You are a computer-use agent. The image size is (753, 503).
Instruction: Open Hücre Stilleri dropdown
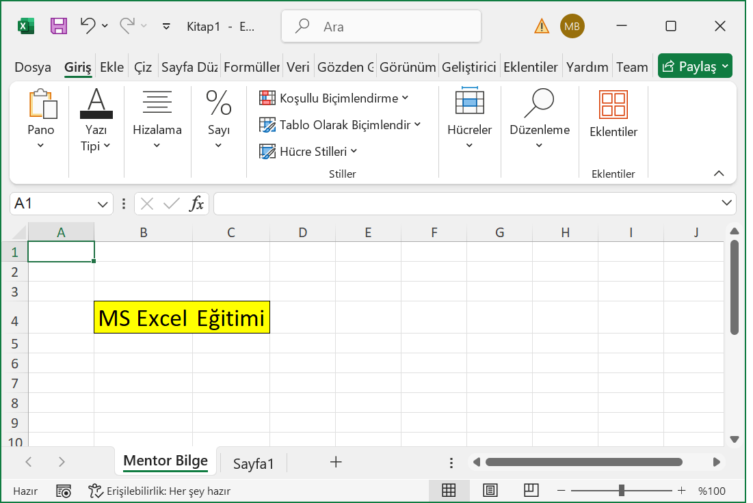coord(308,152)
